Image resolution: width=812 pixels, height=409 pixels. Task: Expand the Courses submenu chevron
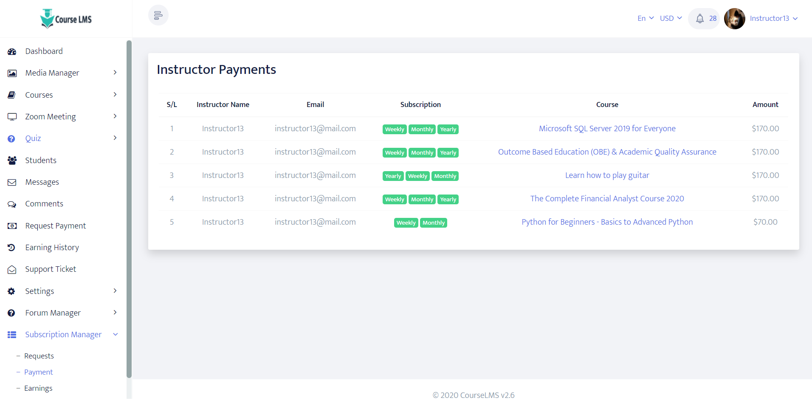tap(115, 95)
